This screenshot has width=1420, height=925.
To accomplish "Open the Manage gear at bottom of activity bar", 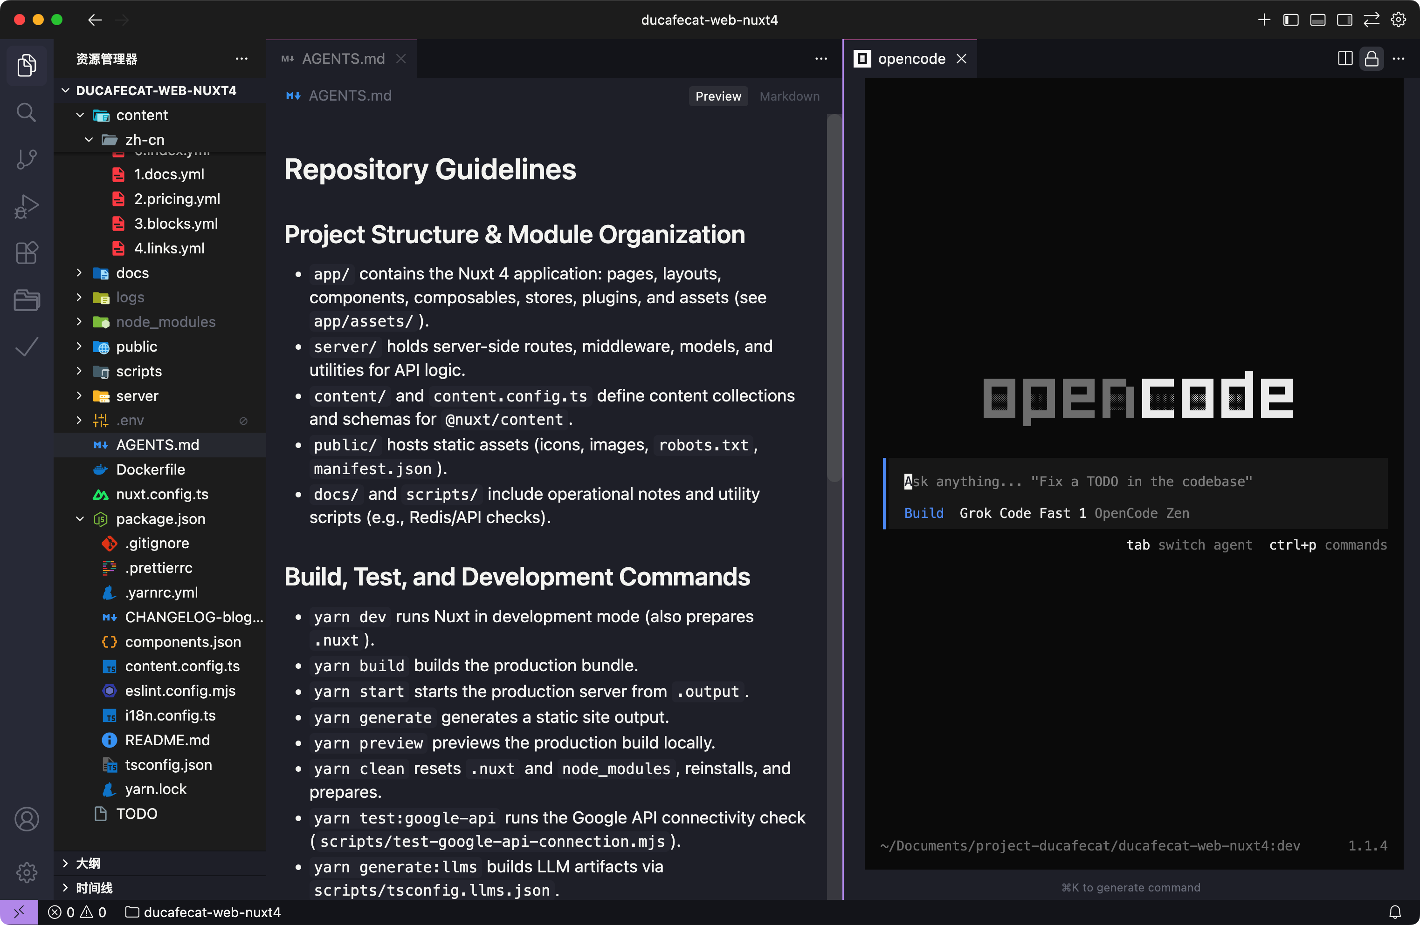I will tap(26, 872).
